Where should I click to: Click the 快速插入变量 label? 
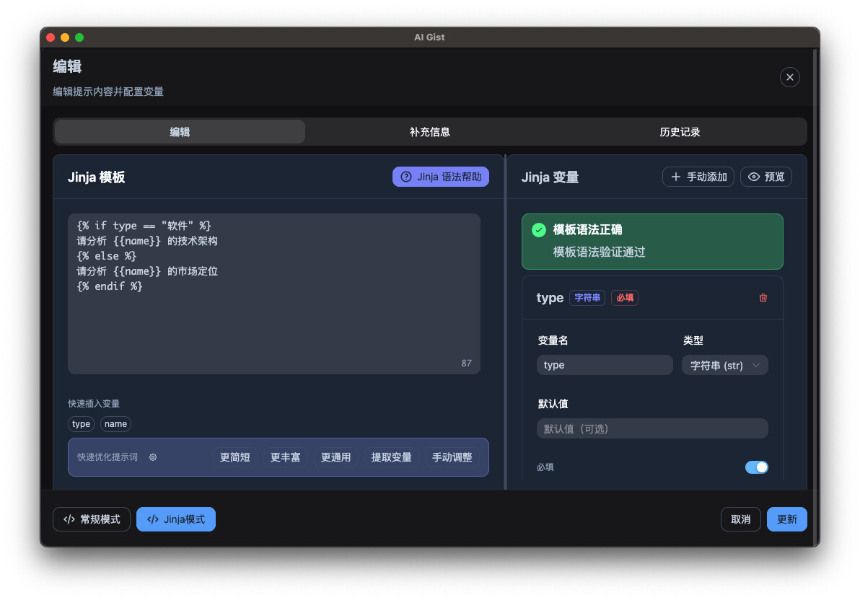click(94, 404)
